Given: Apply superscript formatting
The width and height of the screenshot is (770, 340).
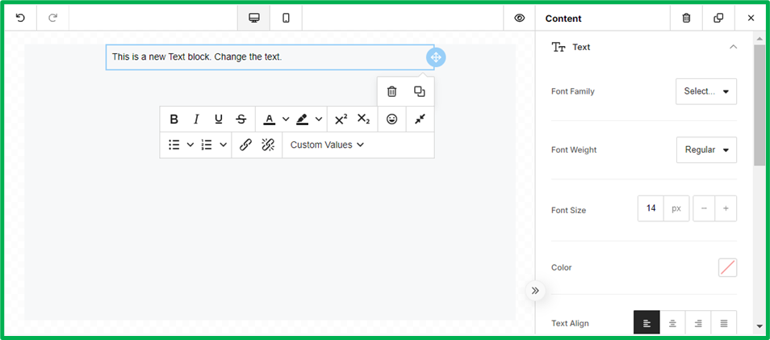Looking at the screenshot, I should click(341, 119).
